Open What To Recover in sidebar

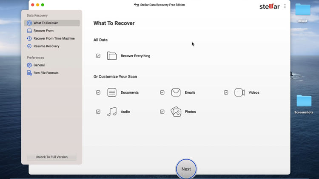(51, 23)
